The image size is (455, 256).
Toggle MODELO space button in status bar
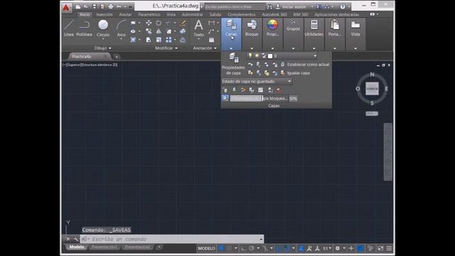click(206, 248)
